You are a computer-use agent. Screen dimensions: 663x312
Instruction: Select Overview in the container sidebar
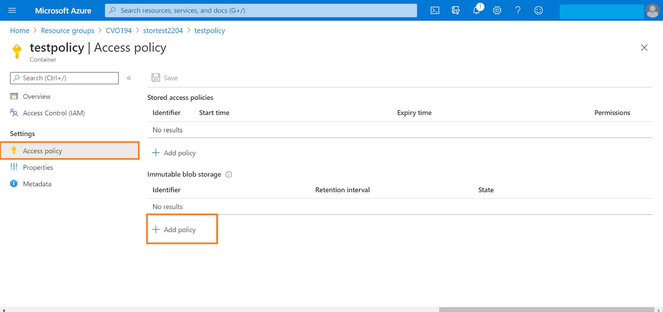[x=37, y=96]
